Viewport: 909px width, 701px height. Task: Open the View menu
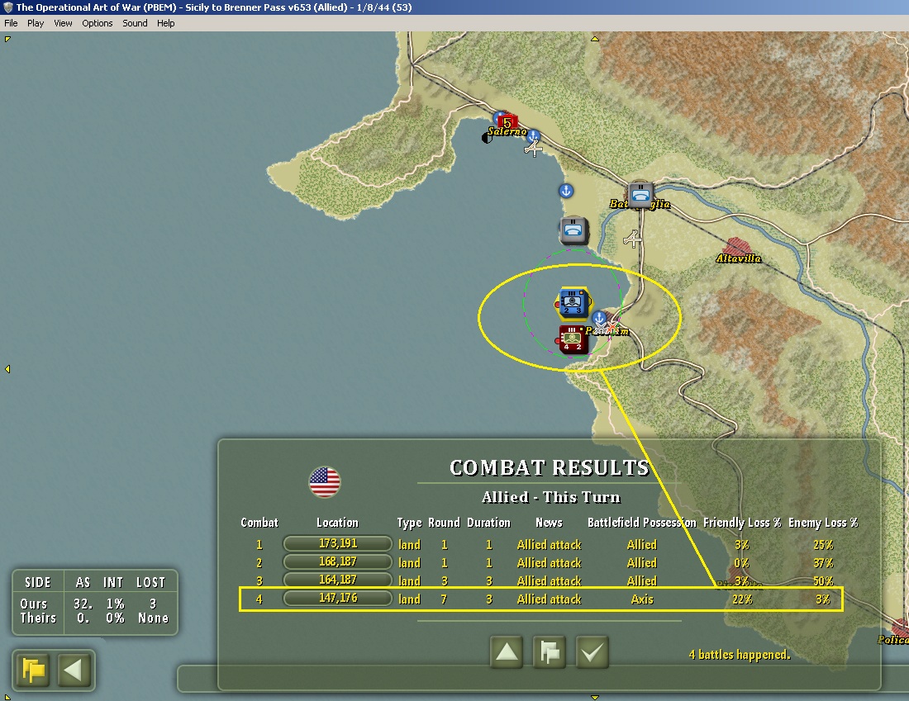click(x=63, y=23)
